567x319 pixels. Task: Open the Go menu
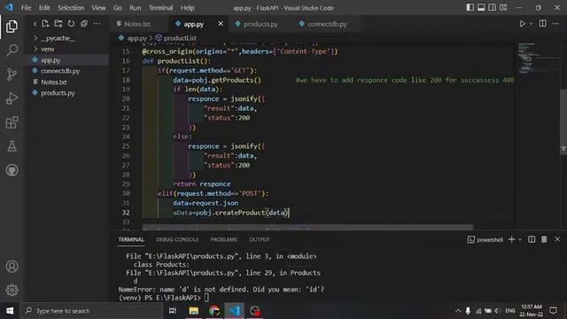118,8
